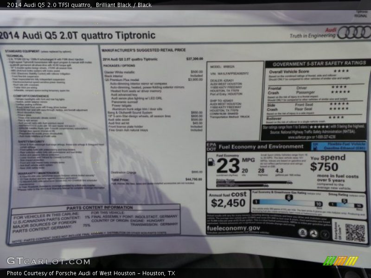Click the Frontal Crash Driver star rating

pos(339,87)
